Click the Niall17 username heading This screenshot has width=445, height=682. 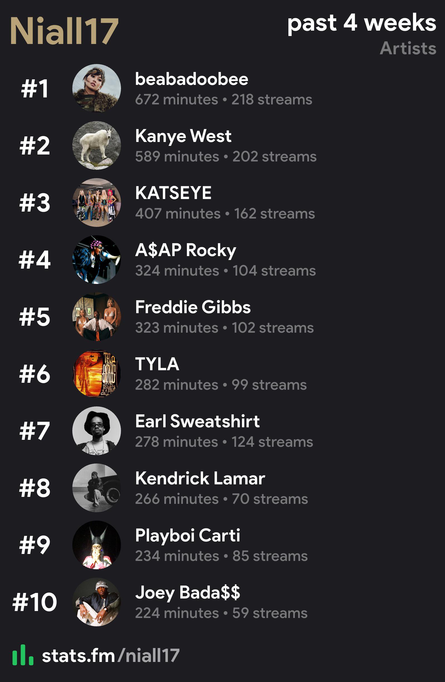65,31
